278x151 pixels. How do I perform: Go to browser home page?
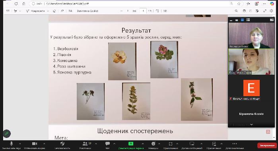click(x=24, y=4)
